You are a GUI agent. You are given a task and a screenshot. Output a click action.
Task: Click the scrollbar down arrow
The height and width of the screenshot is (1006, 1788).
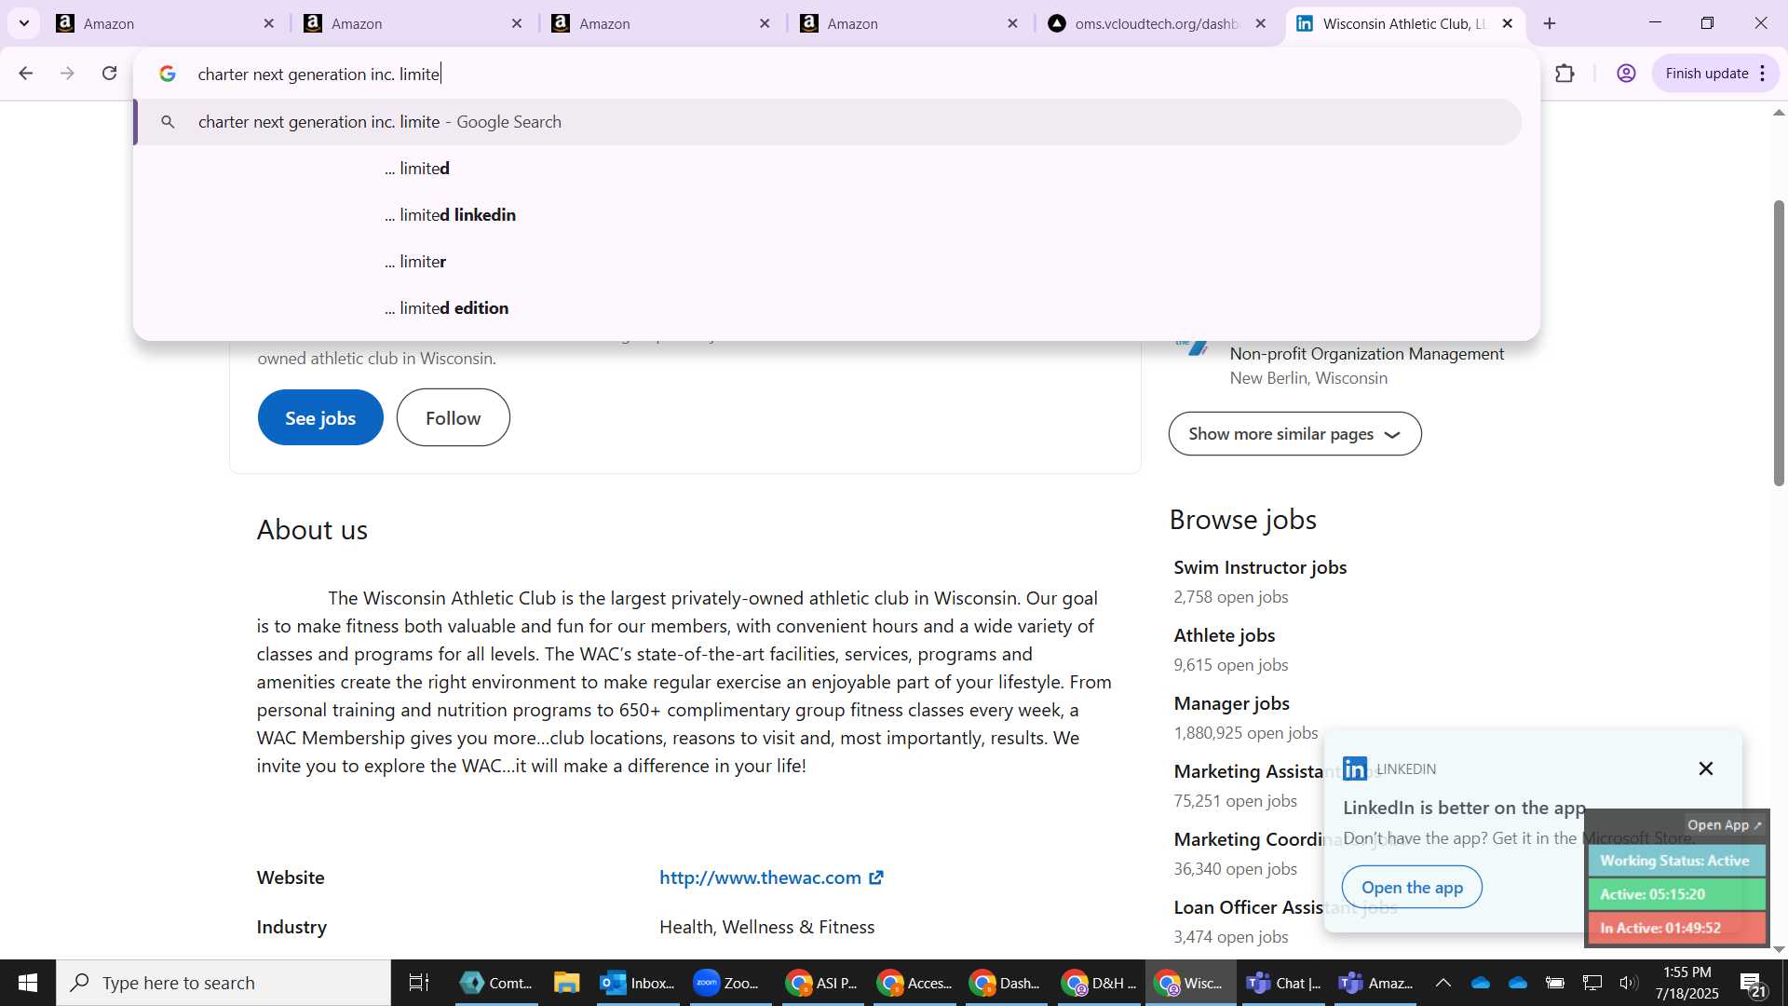(1779, 950)
